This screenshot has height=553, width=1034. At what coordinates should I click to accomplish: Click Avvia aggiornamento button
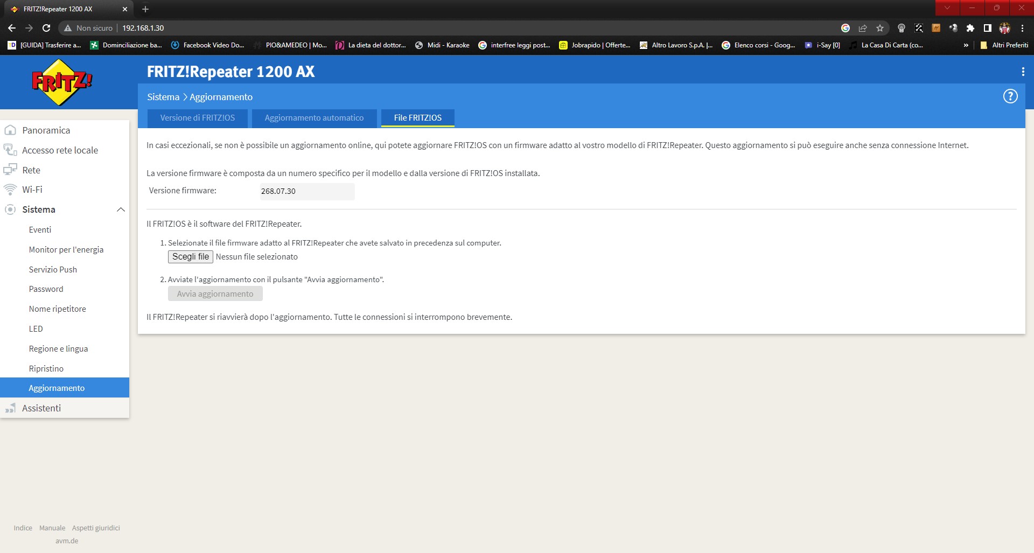(215, 294)
